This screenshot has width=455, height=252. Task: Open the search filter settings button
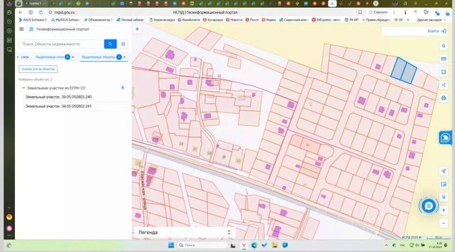point(124,44)
